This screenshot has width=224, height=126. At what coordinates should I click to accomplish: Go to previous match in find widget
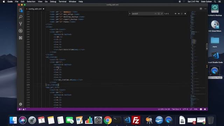[176, 14]
